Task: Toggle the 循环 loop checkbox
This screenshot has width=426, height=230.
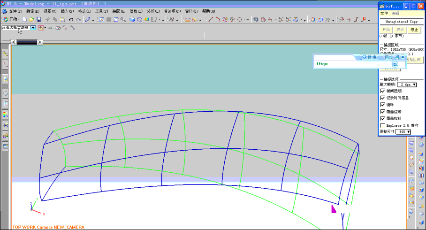Action: 382,105
